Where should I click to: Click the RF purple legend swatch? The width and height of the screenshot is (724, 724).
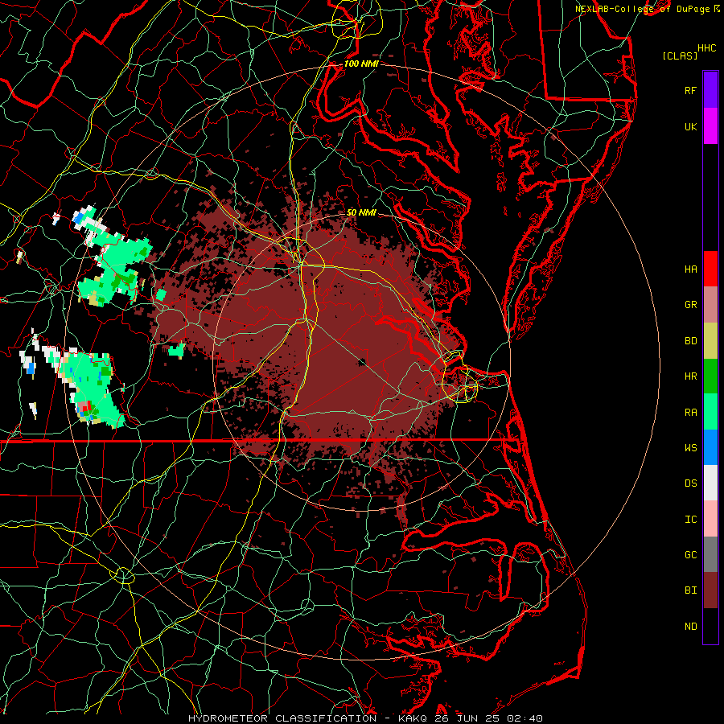(x=710, y=90)
